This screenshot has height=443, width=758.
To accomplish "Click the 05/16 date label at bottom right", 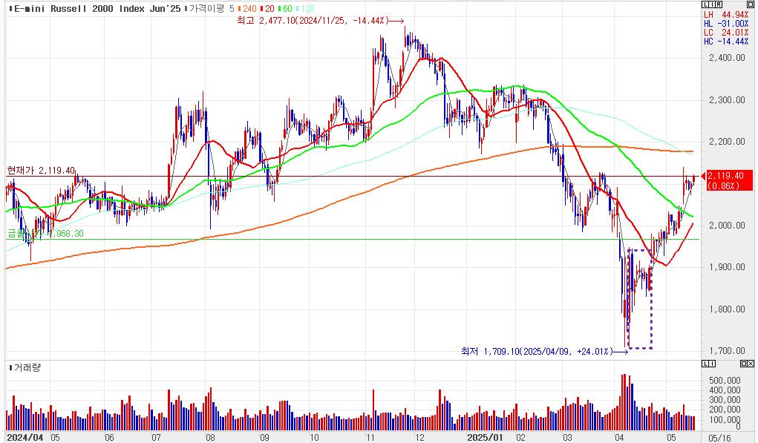I will tap(718, 438).
